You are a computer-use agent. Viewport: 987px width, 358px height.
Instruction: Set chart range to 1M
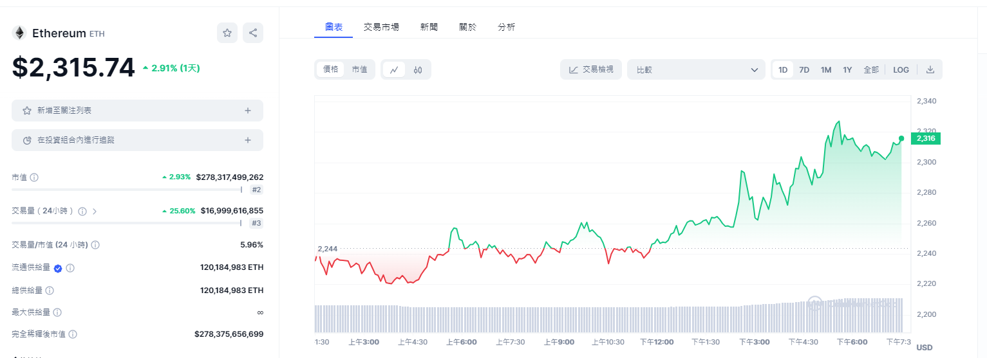coord(826,69)
